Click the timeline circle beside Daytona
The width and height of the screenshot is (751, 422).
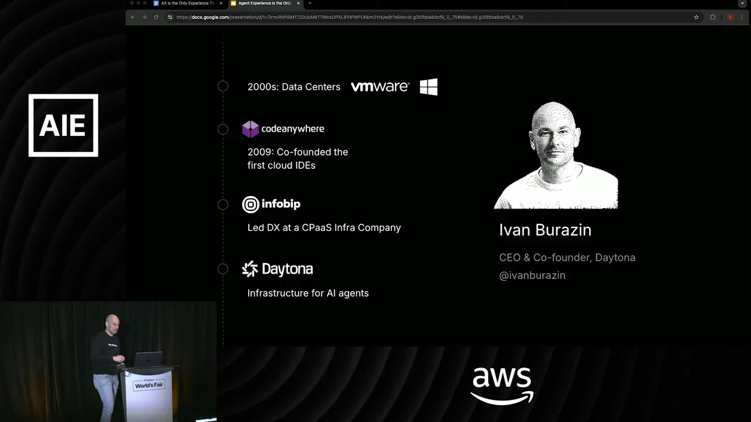click(x=223, y=269)
